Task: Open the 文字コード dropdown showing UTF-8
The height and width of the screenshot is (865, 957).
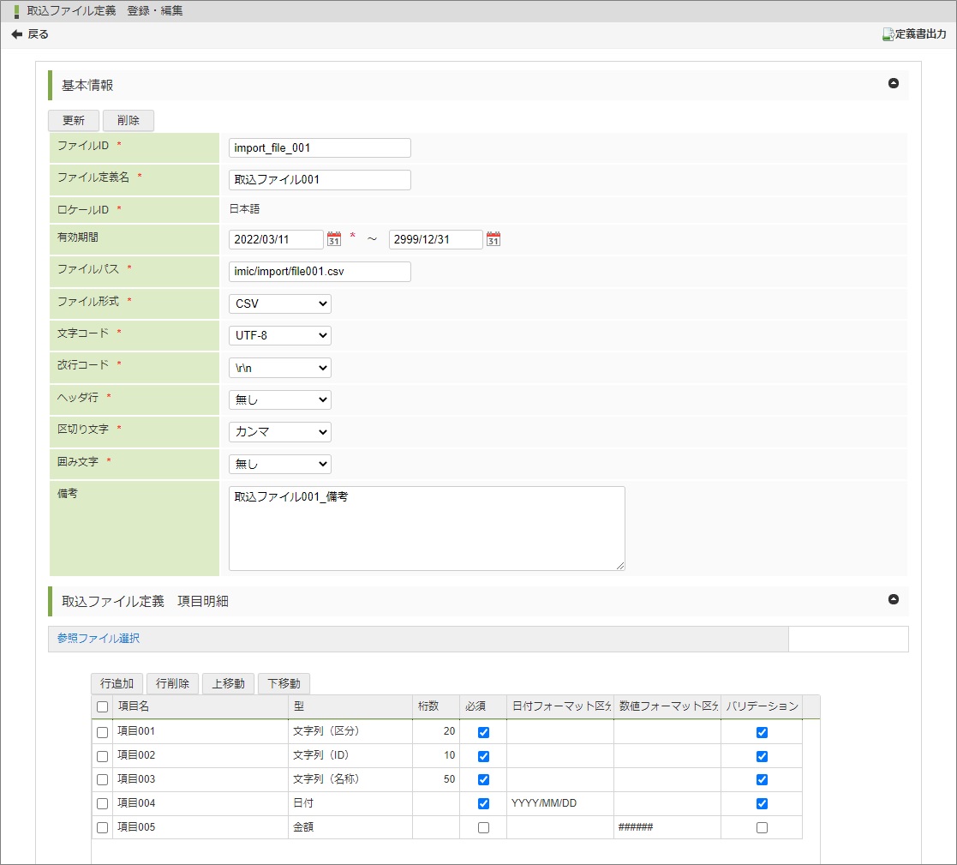Action: (279, 335)
